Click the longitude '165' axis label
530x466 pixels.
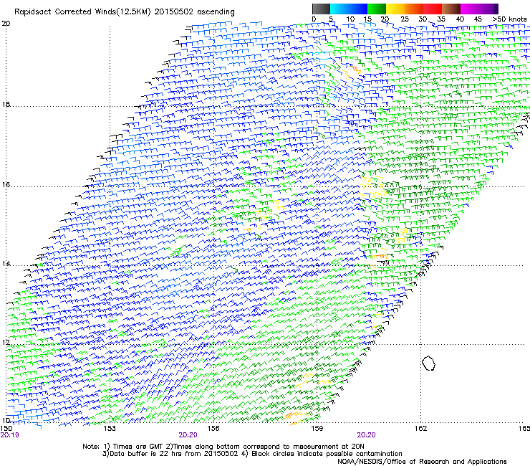pos(524,429)
